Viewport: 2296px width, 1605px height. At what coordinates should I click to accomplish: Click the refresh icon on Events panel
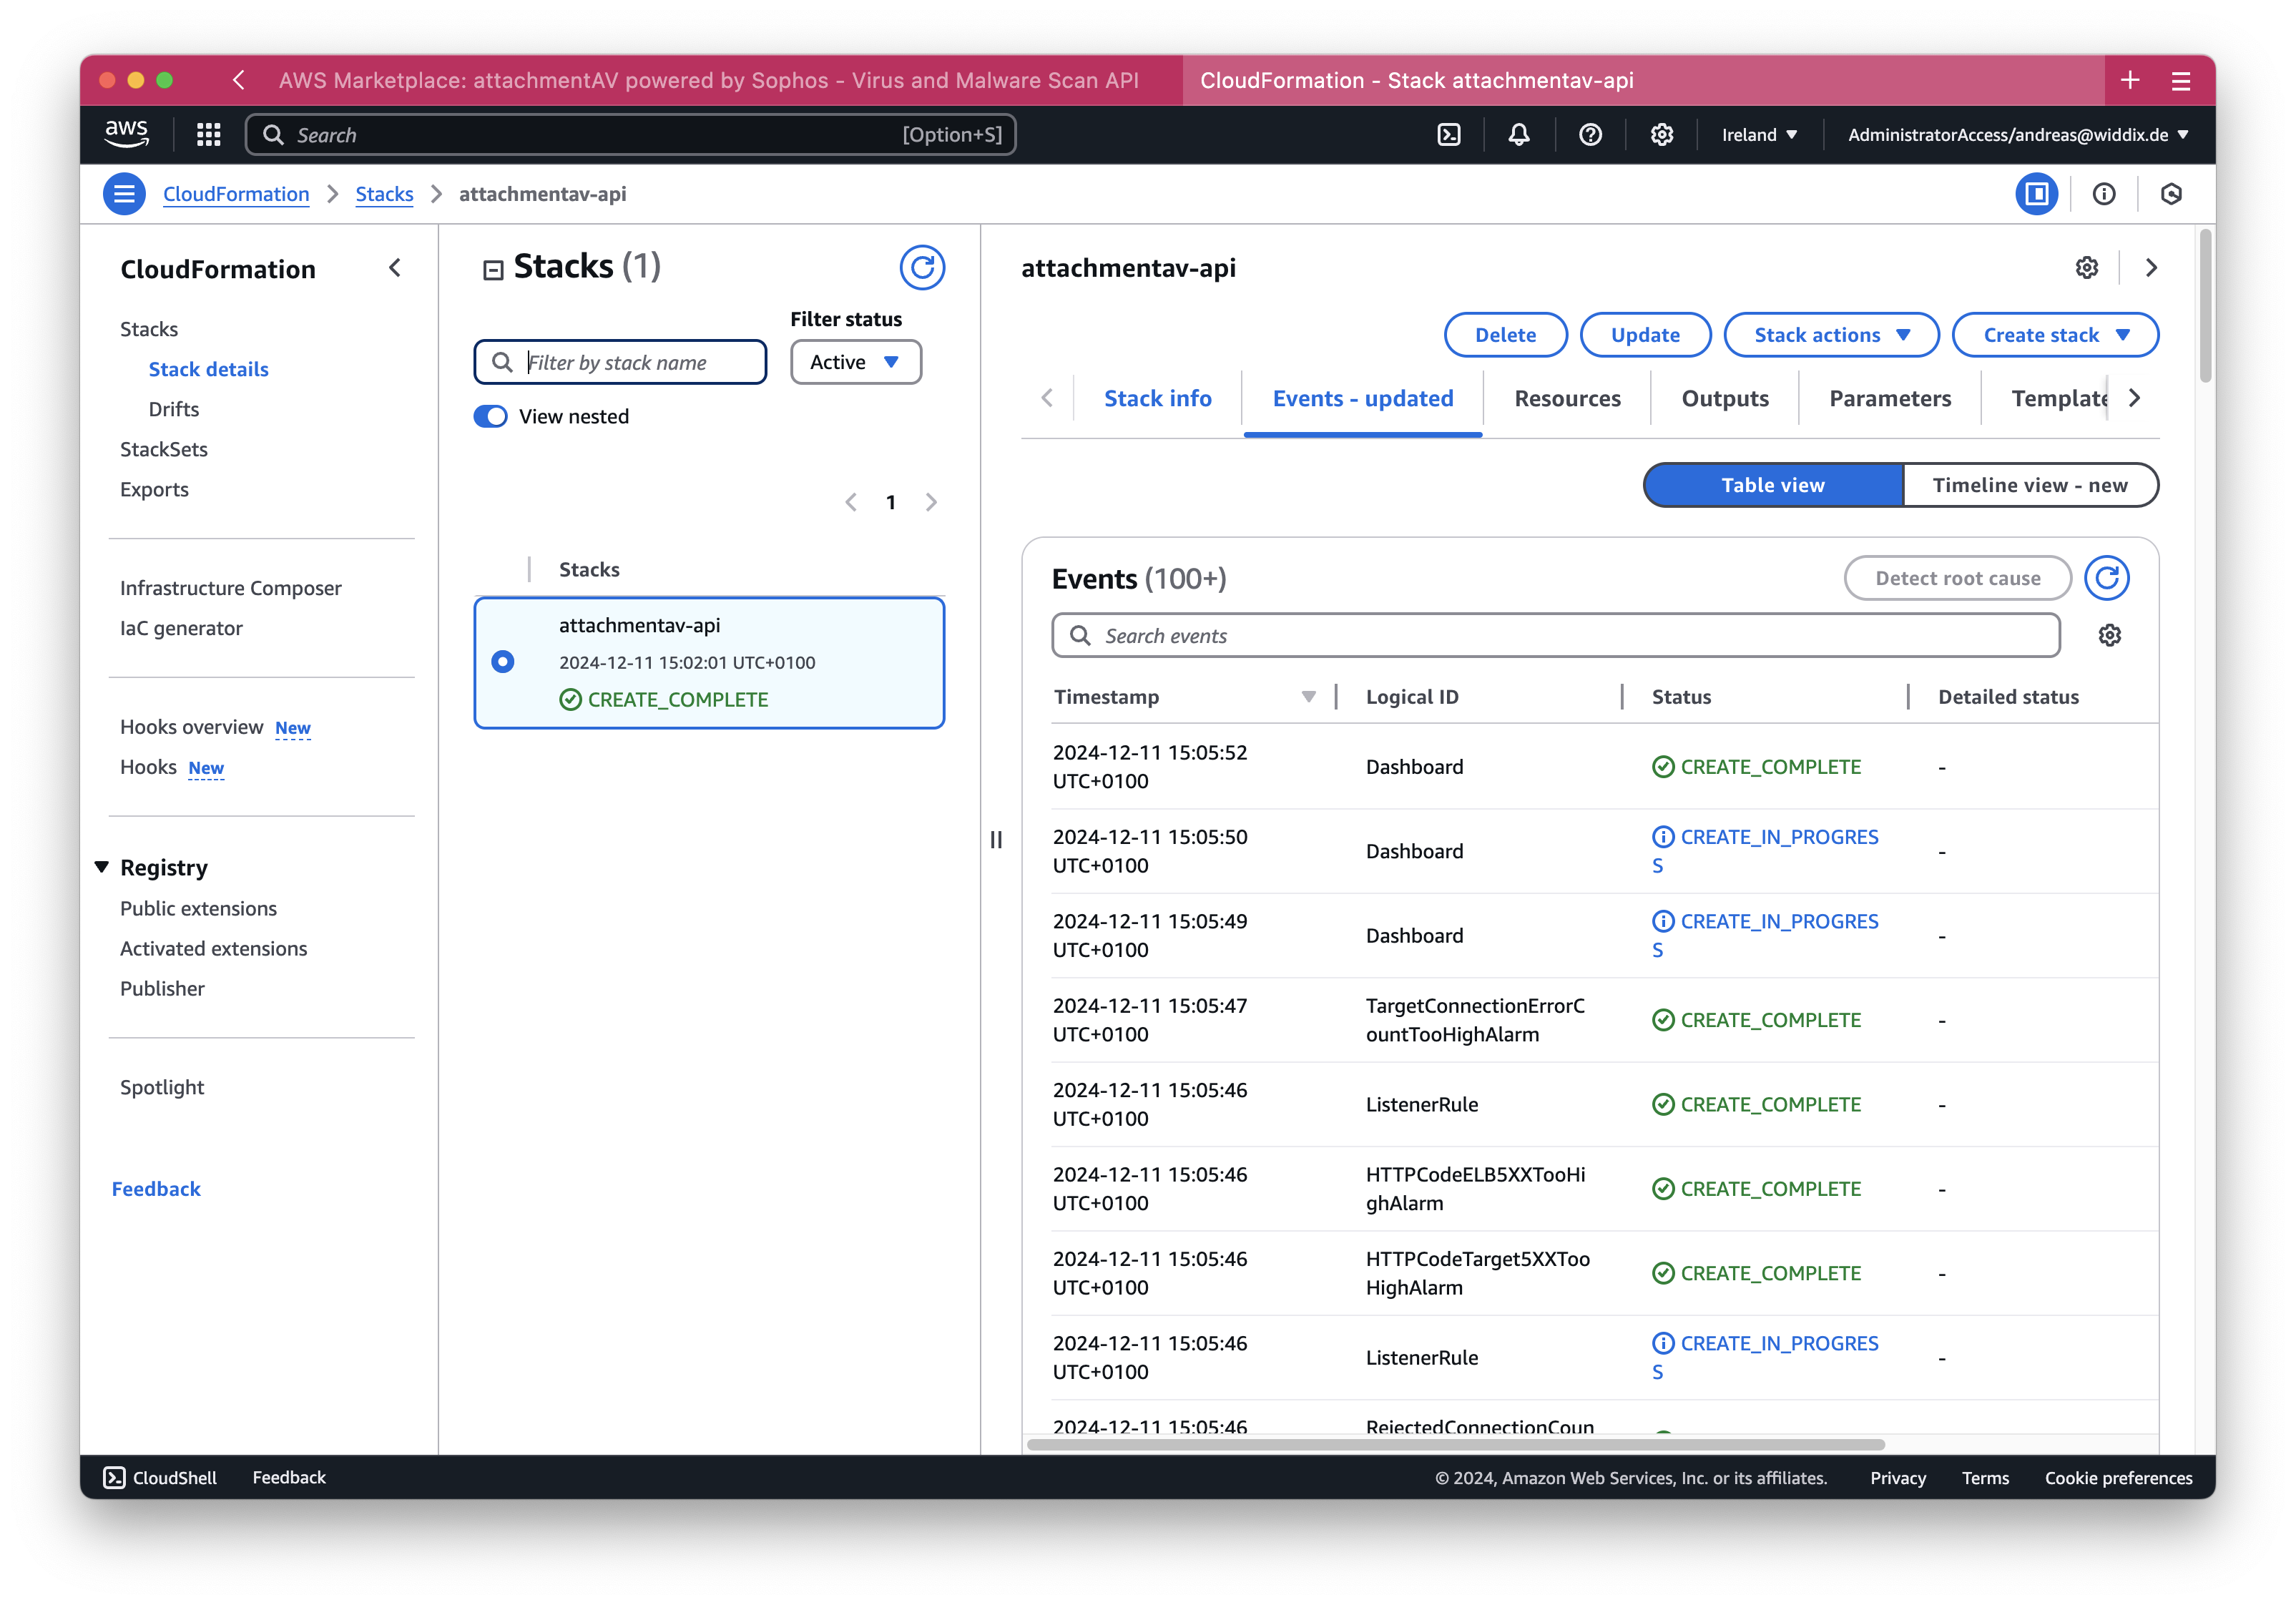(x=2111, y=576)
